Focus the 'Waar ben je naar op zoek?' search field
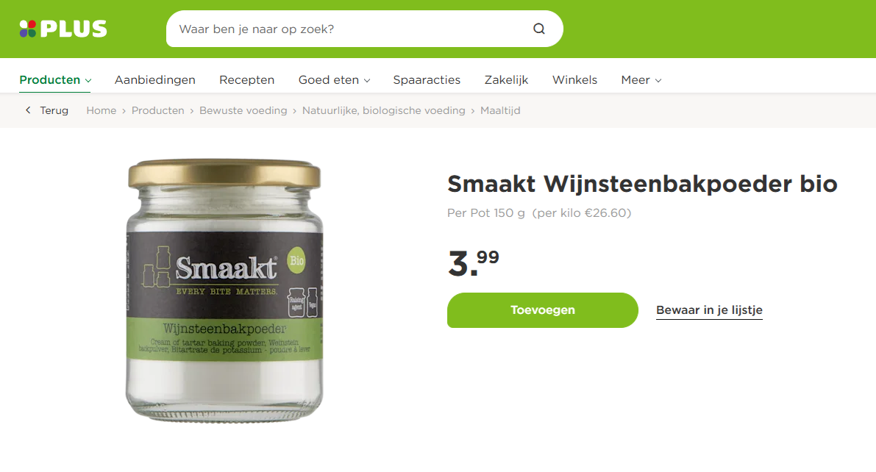Image resolution: width=876 pixels, height=472 pixels. pos(352,29)
